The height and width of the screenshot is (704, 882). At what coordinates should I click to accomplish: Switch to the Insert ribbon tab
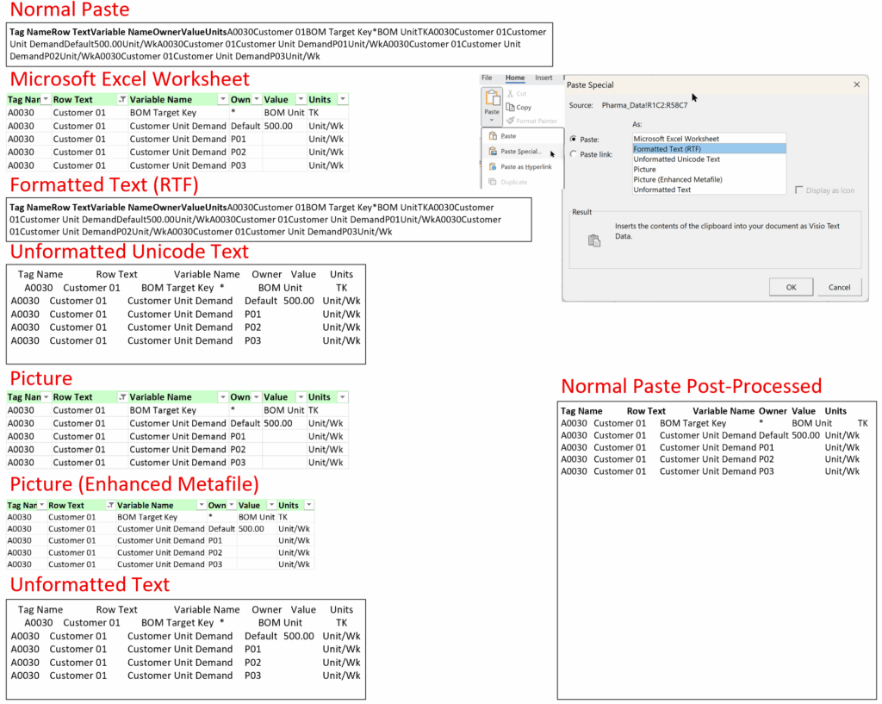pyautogui.click(x=543, y=78)
